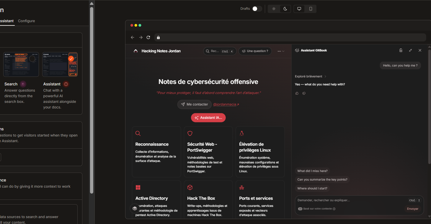Click the Hacking Notes Jordan logo icon
Image resolution: width=431 pixels, height=224 pixels.
135,51
